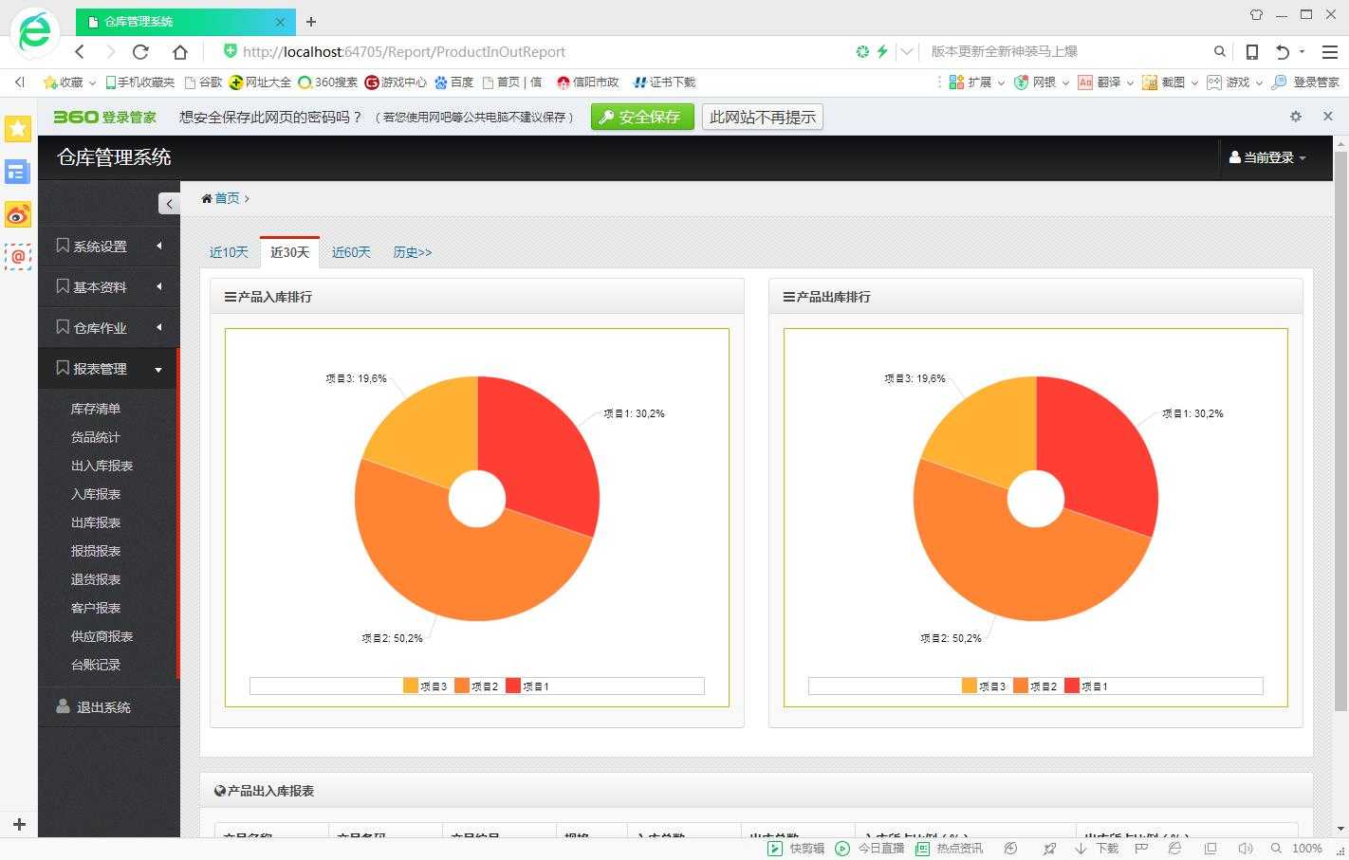Click the lightning speed-mode icon
Viewport: 1349px width, 860px height.
click(882, 51)
